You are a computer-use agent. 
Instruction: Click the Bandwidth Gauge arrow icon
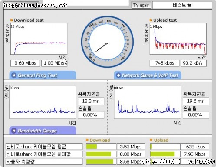pos(14,131)
